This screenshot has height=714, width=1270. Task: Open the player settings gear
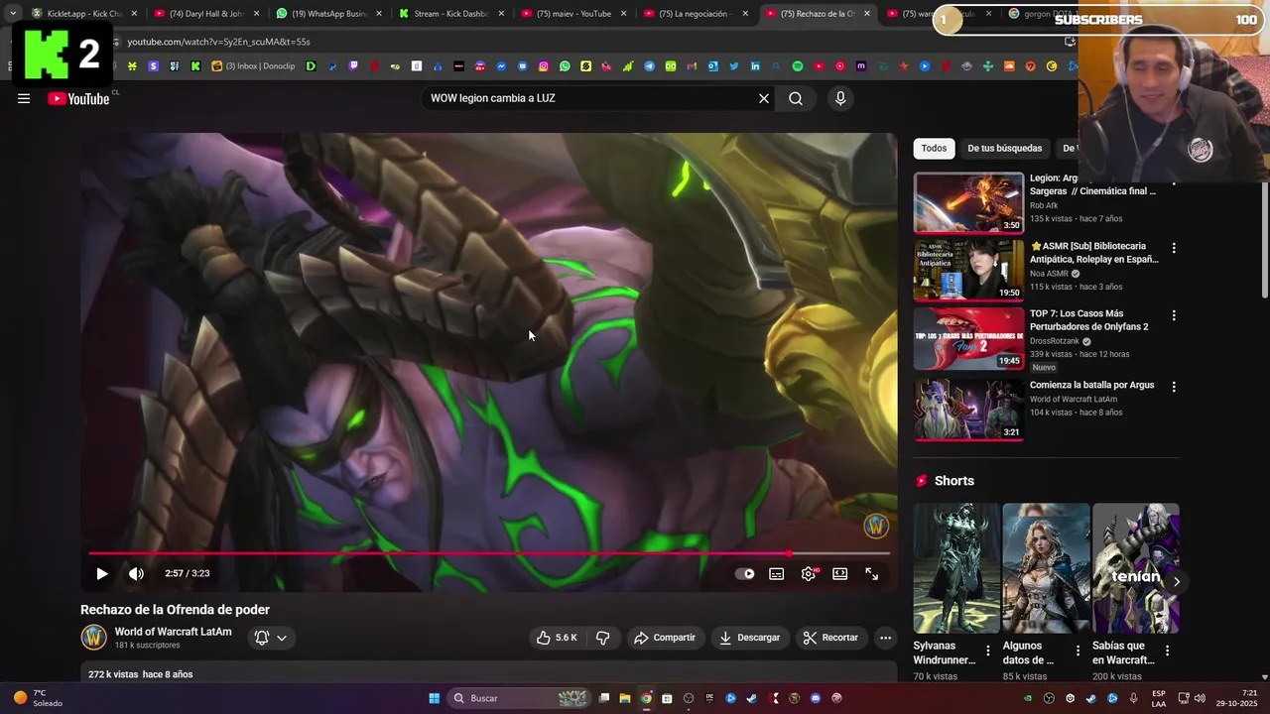[809, 573]
